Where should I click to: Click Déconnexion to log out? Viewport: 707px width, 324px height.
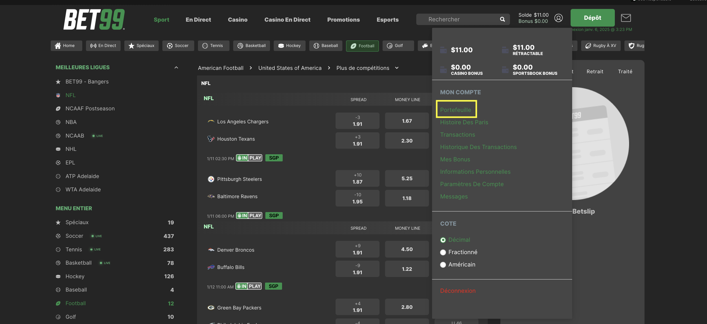[x=458, y=291]
